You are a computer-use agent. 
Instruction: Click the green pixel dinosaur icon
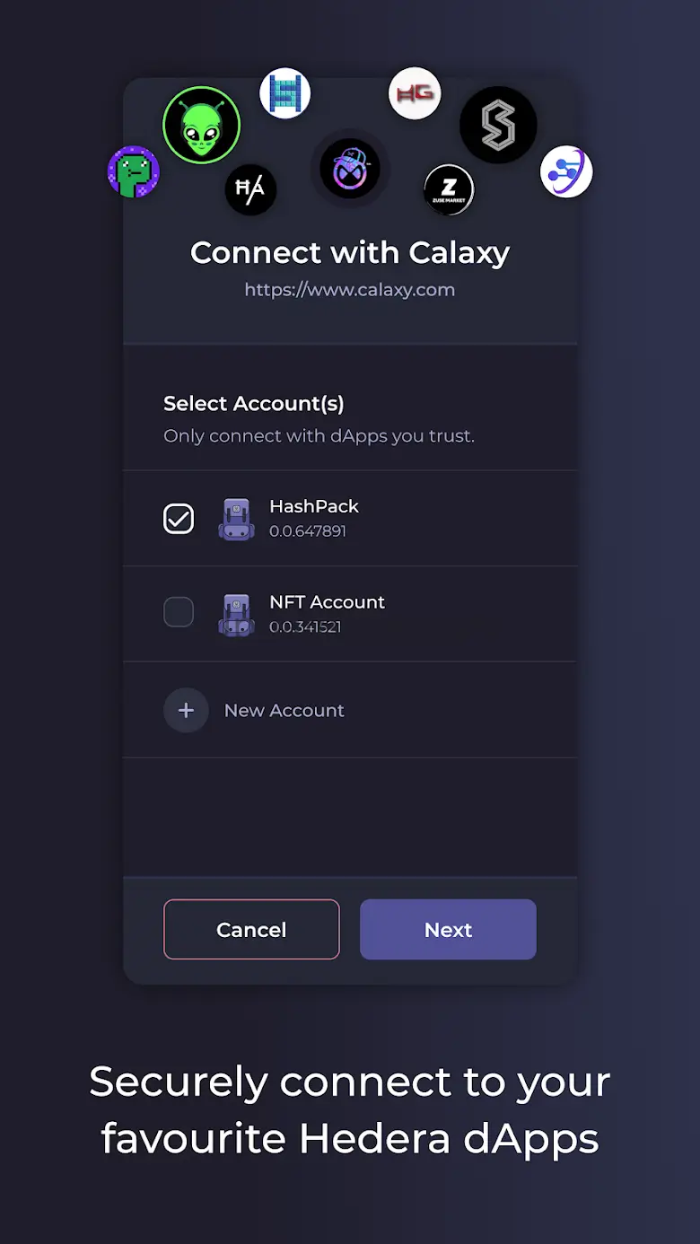(x=134, y=172)
